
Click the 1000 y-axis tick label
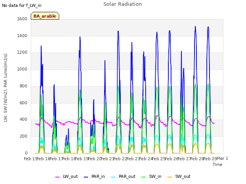22,69
